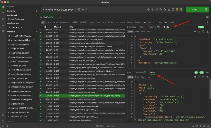Viewport: 211px width, 128px height.
Task: Click the trash icon beside Stop
Action: coord(206,9)
